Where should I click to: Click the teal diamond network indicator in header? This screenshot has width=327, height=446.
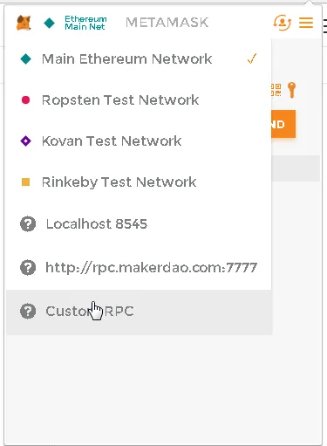(x=49, y=23)
